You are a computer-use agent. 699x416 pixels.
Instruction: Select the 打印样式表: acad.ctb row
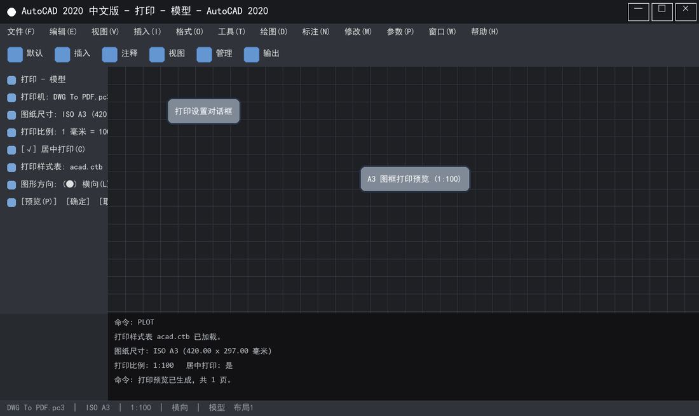pos(62,166)
